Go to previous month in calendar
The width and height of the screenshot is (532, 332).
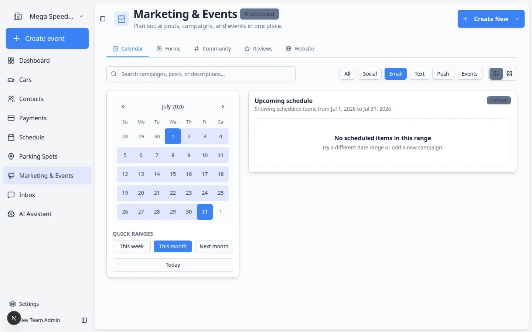point(123,107)
